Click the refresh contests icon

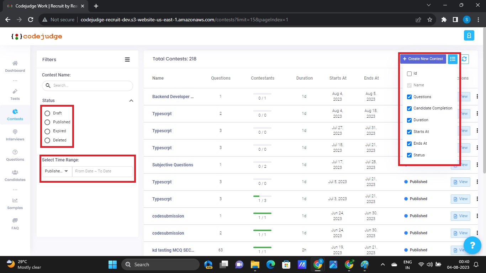tap(464, 59)
